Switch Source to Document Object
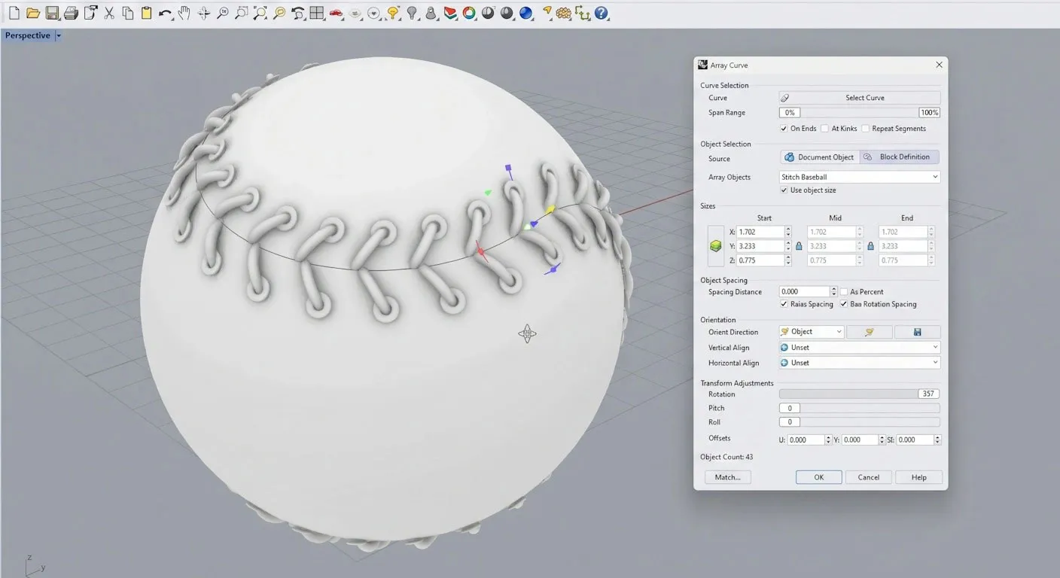The image size is (1060, 578). coord(819,157)
